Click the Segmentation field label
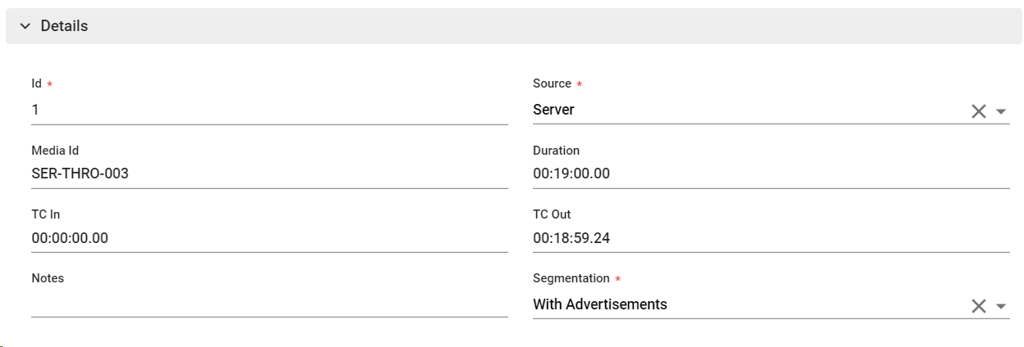This screenshot has width=1024, height=347. click(x=571, y=278)
